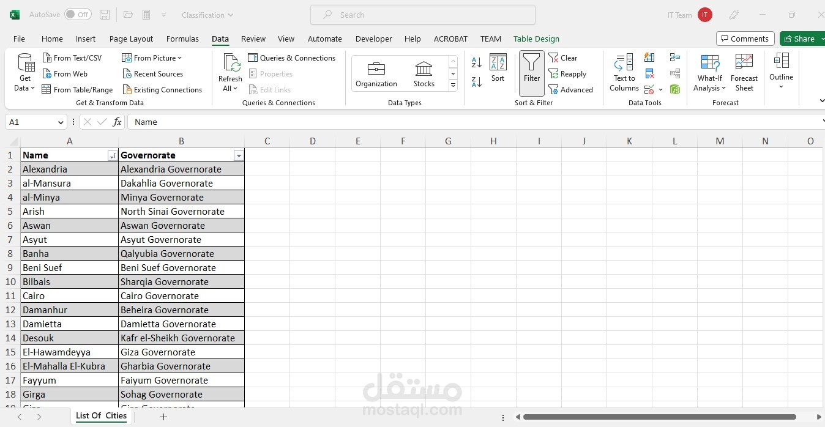Viewport: 825px width, 427px height.
Task: Click the formula bar showing Name
Action: coord(476,122)
